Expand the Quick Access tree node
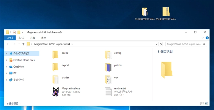214x110 pixels. click(6, 54)
